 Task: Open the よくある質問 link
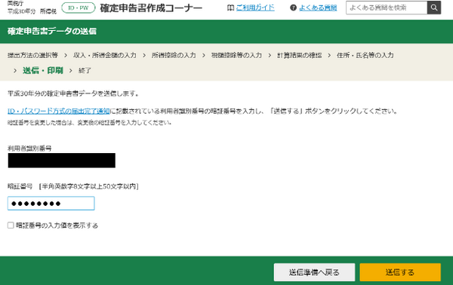[x=318, y=8]
